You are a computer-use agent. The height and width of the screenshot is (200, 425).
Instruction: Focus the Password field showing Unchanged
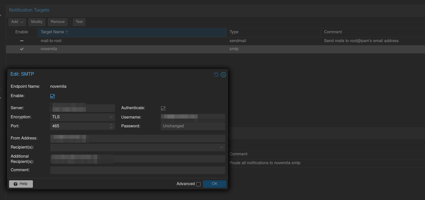coord(193,126)
